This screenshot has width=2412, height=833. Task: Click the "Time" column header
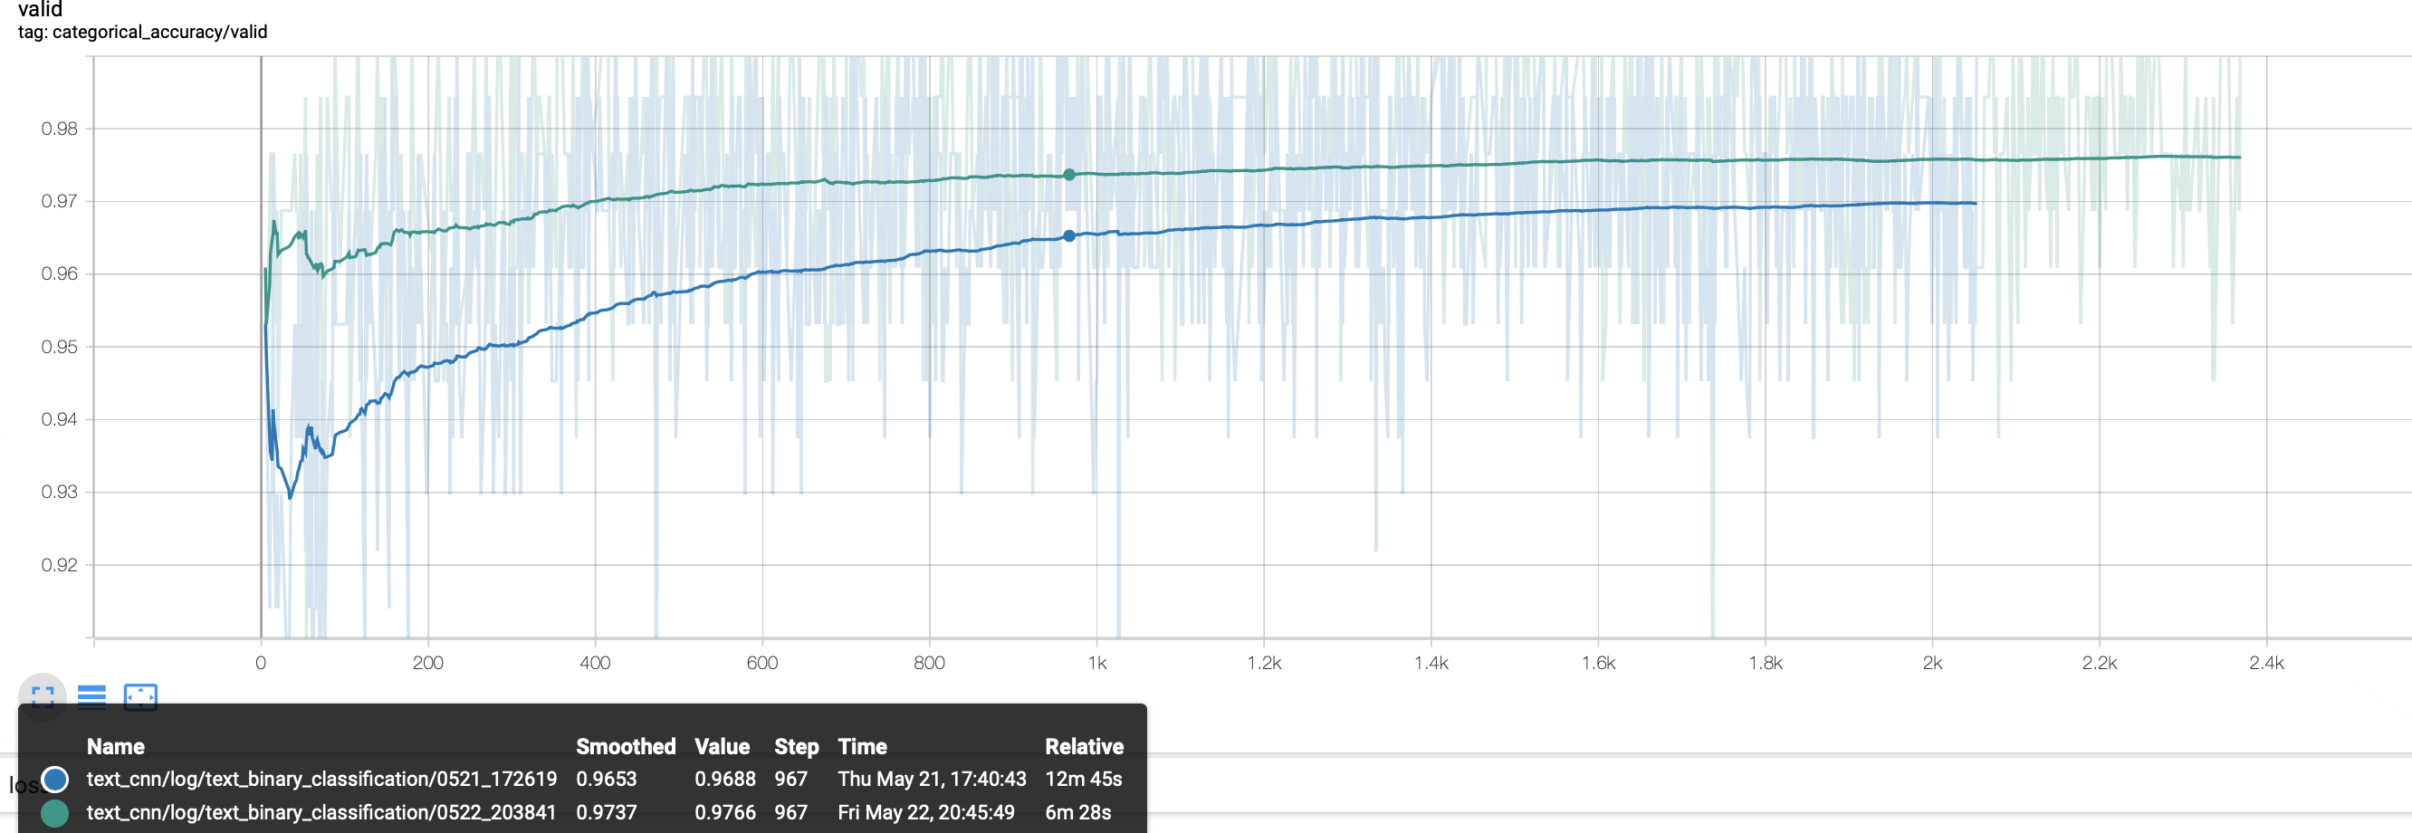point(862,746)
